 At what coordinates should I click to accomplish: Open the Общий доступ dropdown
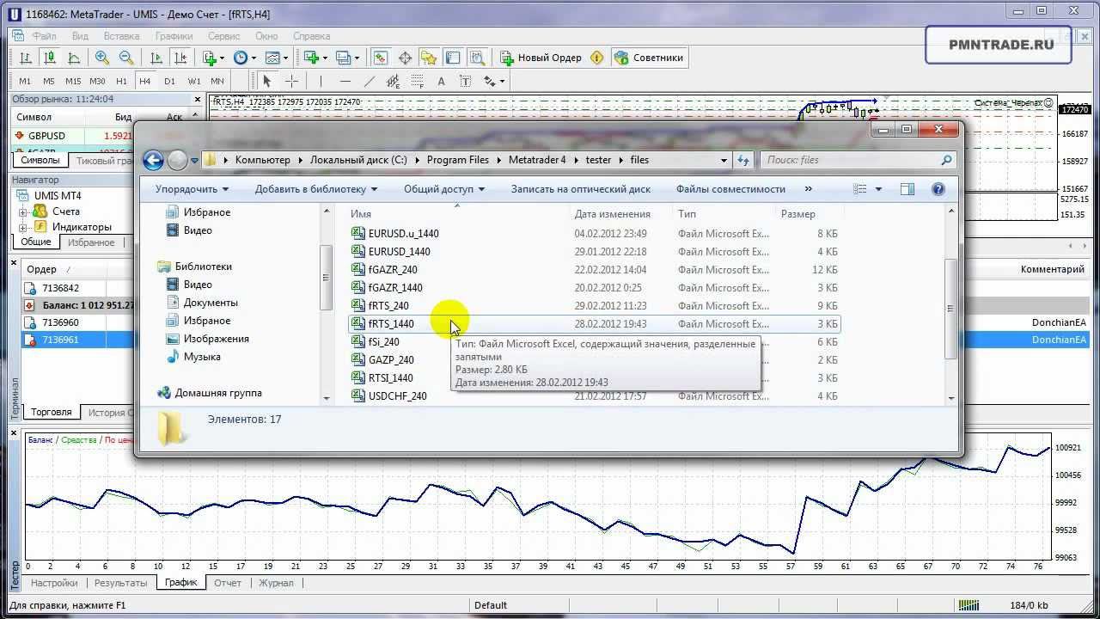pyautogui.click(x=444, y=189)
